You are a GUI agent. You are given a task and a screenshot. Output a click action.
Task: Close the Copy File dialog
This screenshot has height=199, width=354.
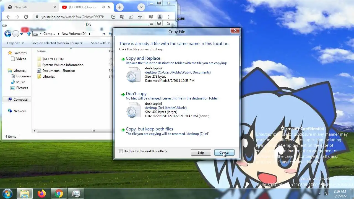(x=235, y=30)
